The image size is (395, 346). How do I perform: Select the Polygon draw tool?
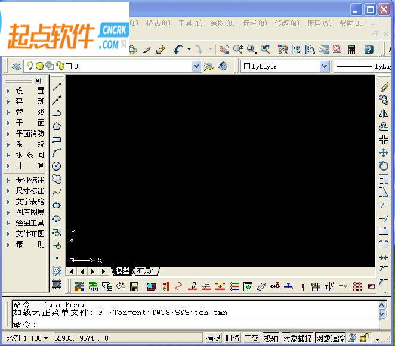pyautogui.click(x=57, y=126)
